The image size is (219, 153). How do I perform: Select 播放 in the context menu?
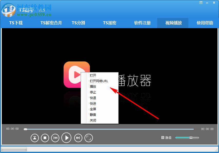tap(92, 86)
